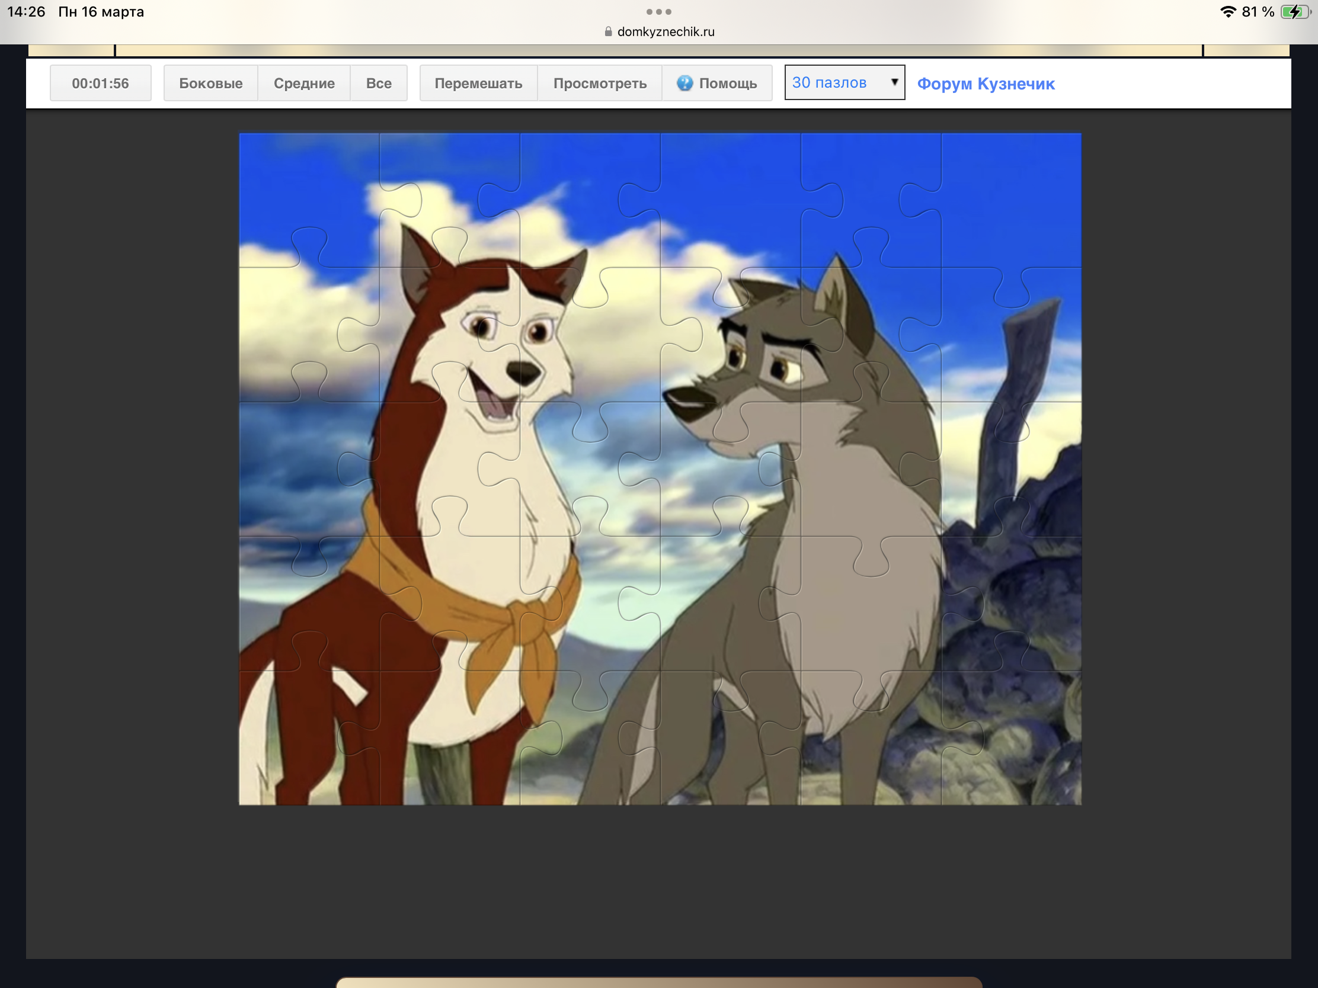Show only Средние middle pieces
Viewport: 1318px width, 988px height.
(x=304, y=84)
